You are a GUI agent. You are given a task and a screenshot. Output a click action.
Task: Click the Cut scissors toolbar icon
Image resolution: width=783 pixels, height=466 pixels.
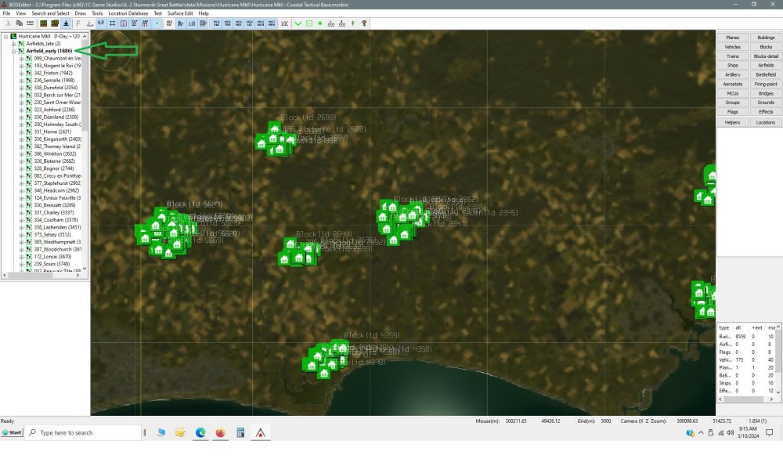pos(8,23)
